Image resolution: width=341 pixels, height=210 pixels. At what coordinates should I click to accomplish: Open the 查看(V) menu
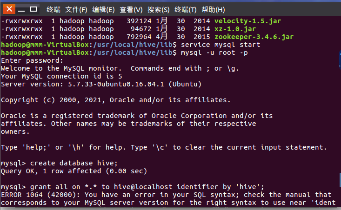coord(131,10)
